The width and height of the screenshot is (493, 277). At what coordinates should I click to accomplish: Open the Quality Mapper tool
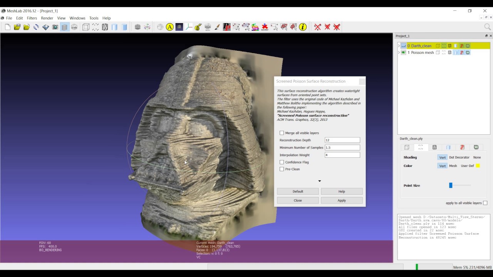point(255,27)
